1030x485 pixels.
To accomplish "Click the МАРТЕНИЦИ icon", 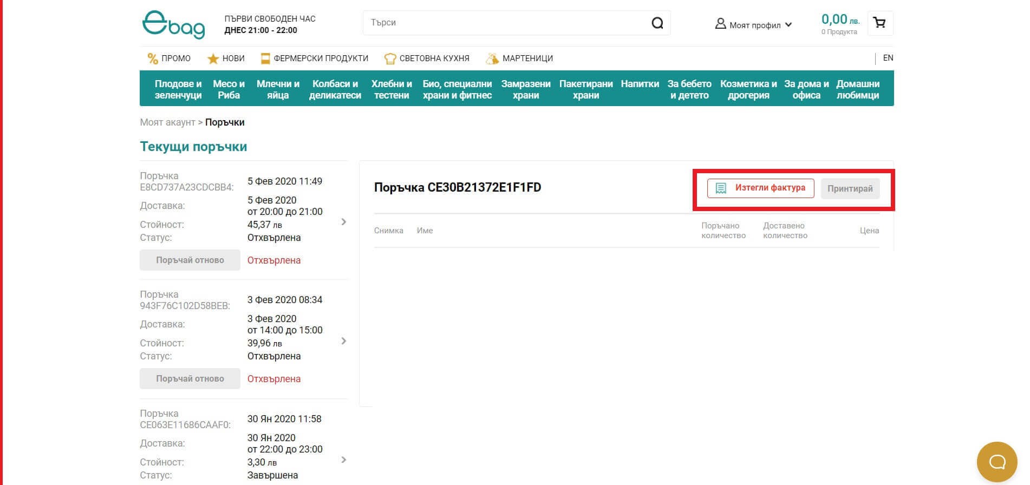I will 492,58.
